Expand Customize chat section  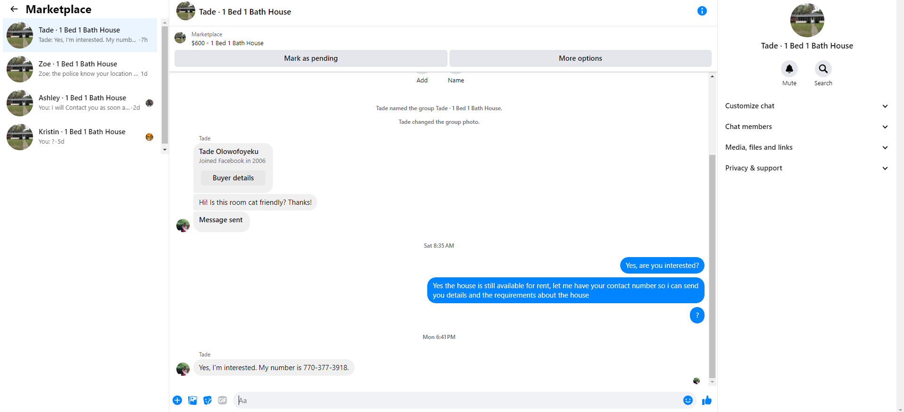click(x=806, y=106)
